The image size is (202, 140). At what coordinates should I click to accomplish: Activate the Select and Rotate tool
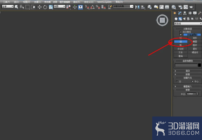45,7
